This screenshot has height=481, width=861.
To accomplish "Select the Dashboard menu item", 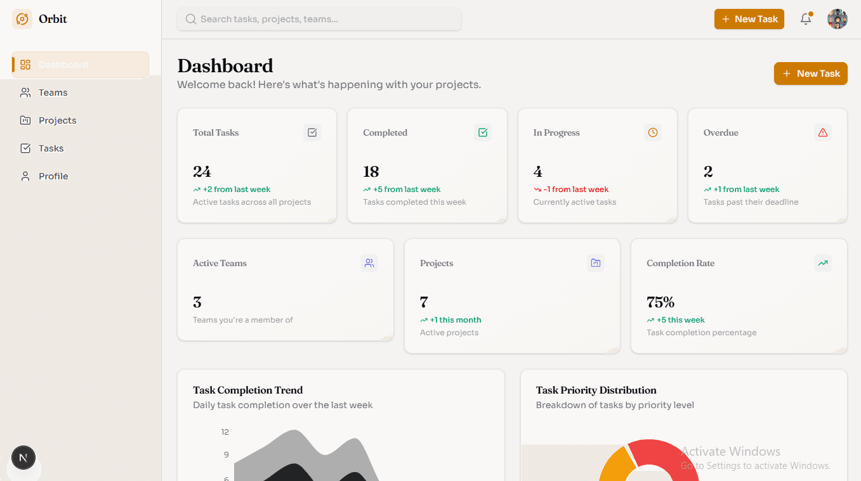I will (81, 65).
